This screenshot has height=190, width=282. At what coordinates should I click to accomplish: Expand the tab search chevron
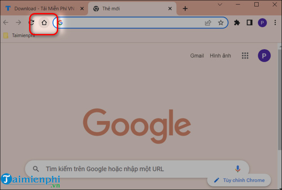point(220,4)
